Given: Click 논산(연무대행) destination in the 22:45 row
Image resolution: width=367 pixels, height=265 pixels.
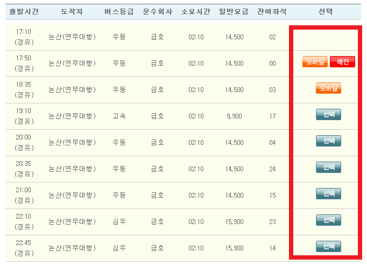Looking at the screenshot, I should coord(72,248).
